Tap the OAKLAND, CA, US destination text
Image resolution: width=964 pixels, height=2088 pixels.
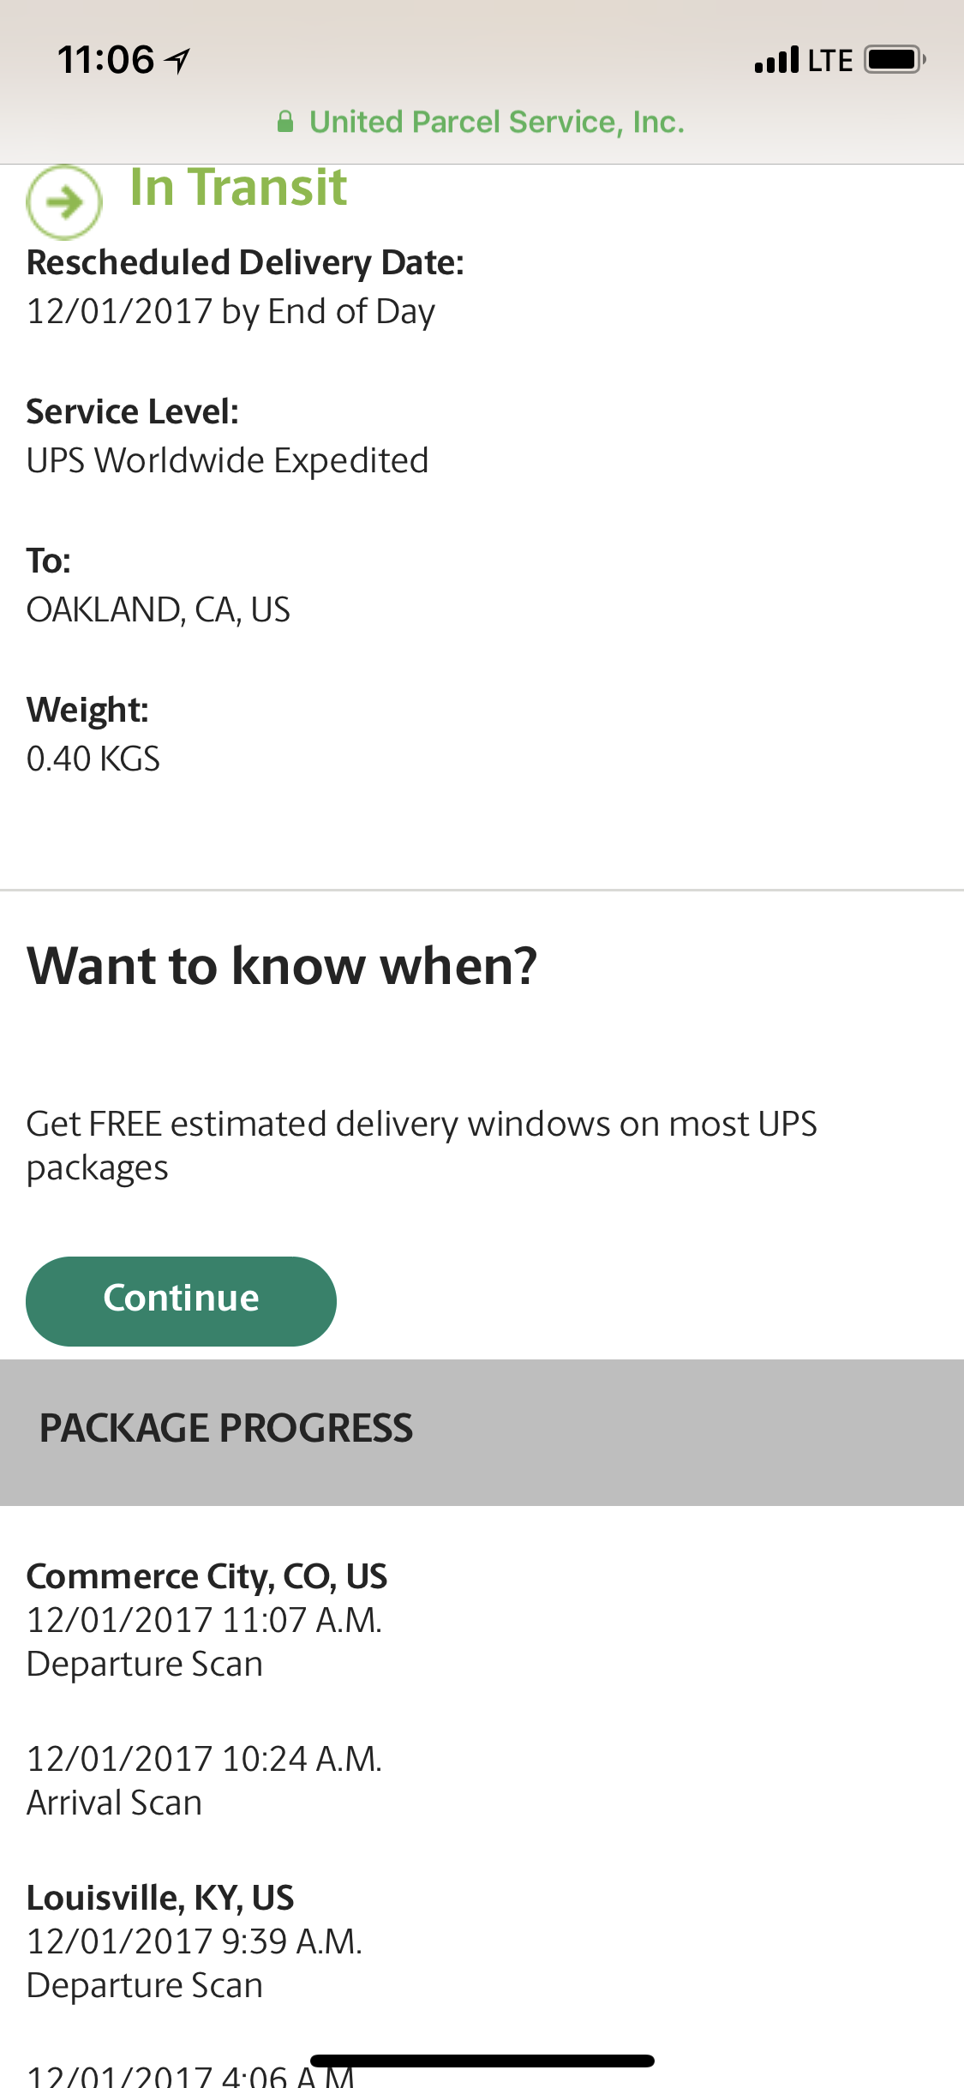point(159,610)
